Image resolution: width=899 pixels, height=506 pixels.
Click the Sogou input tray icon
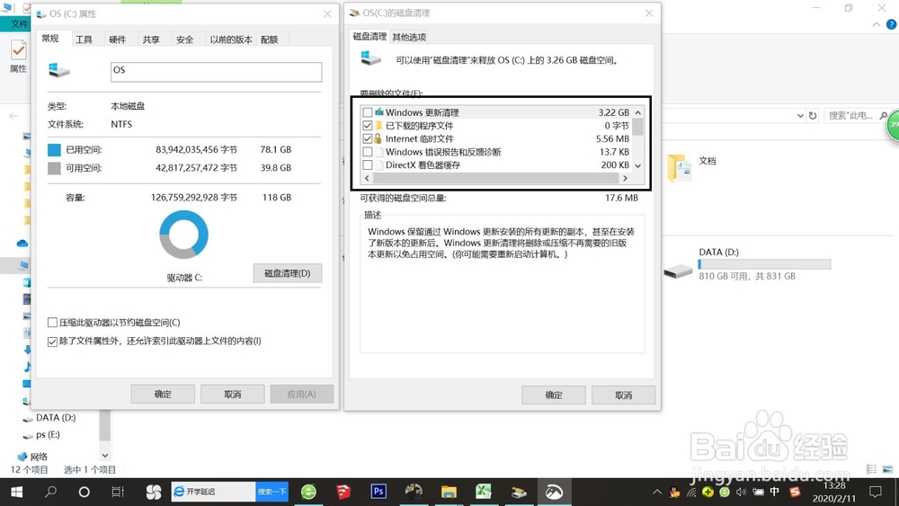[795, 492]
